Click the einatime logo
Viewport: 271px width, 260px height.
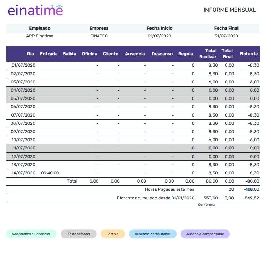click(x=35, y=10)
